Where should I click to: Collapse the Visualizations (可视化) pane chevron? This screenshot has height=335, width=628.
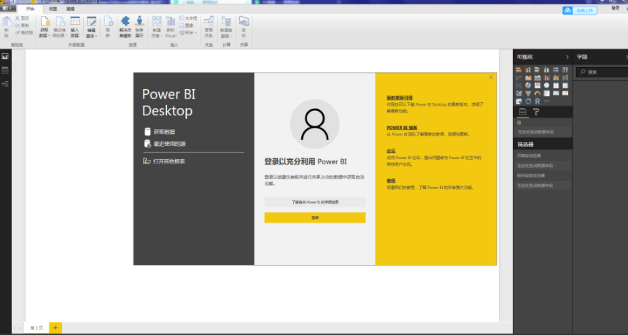[567, 58]
